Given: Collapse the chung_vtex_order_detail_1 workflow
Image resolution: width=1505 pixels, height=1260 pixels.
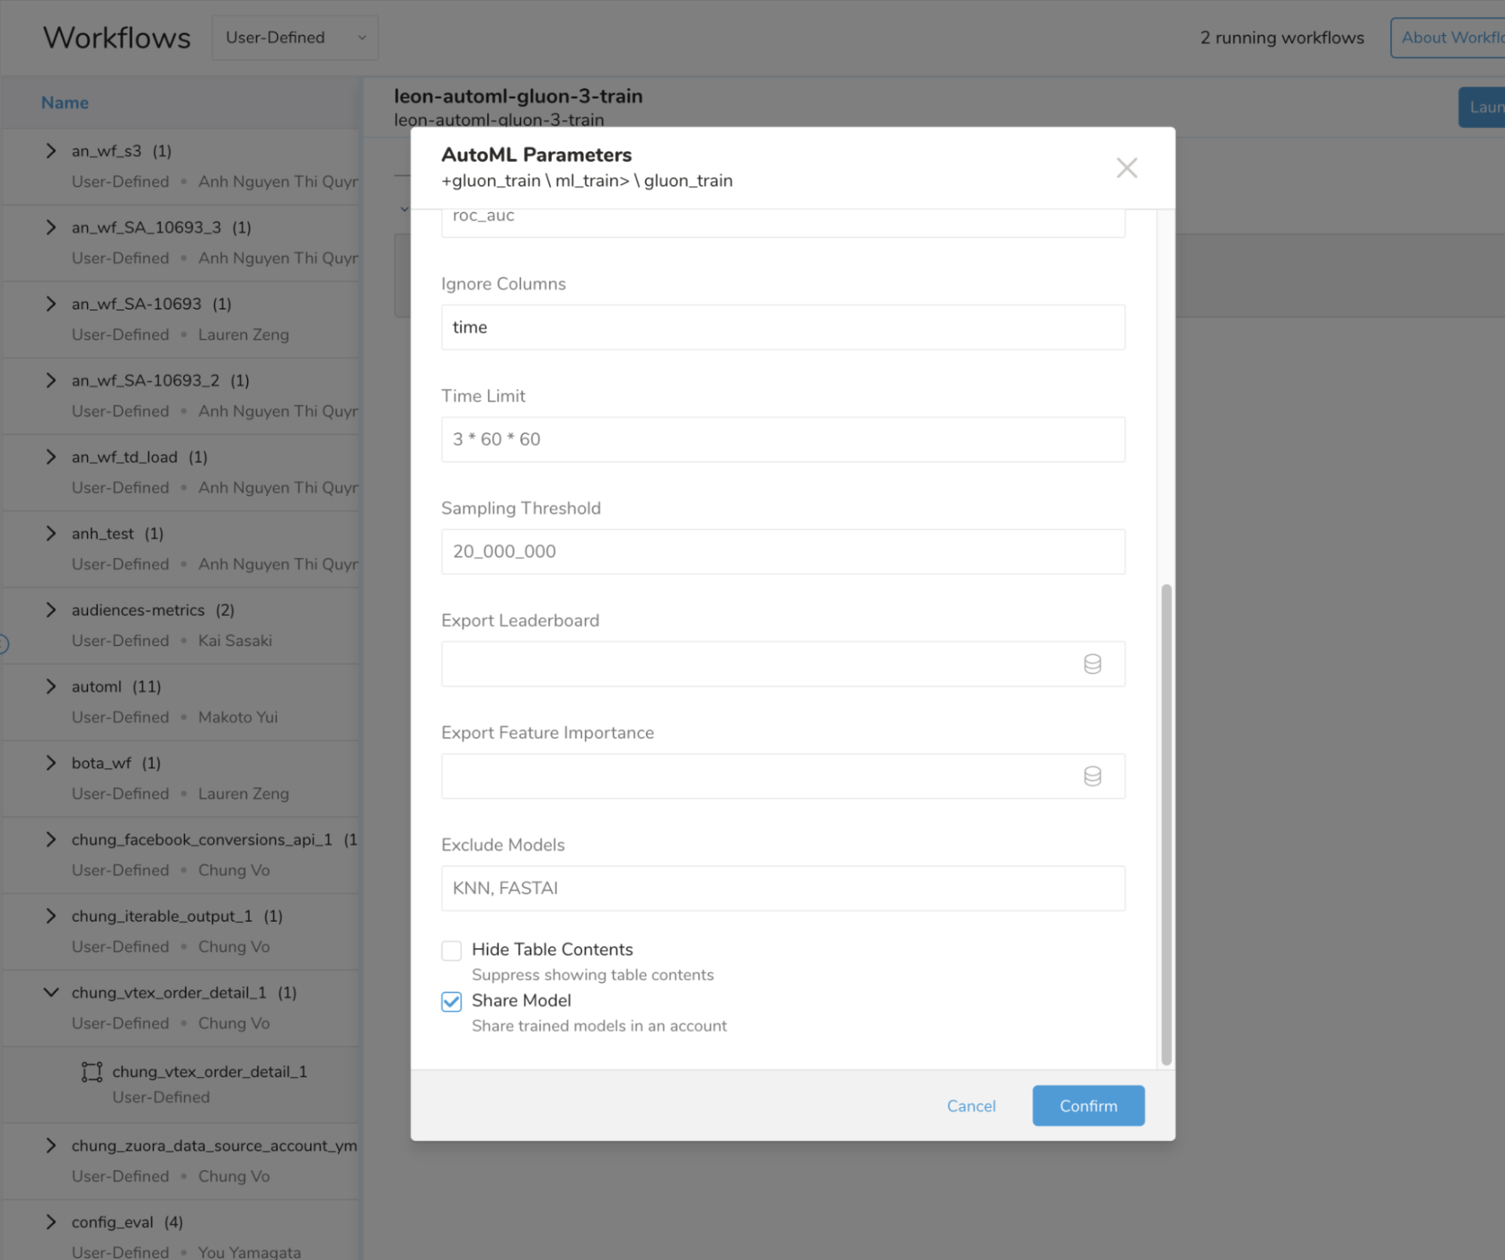Looking at the screenshot, I should point(50,992).
